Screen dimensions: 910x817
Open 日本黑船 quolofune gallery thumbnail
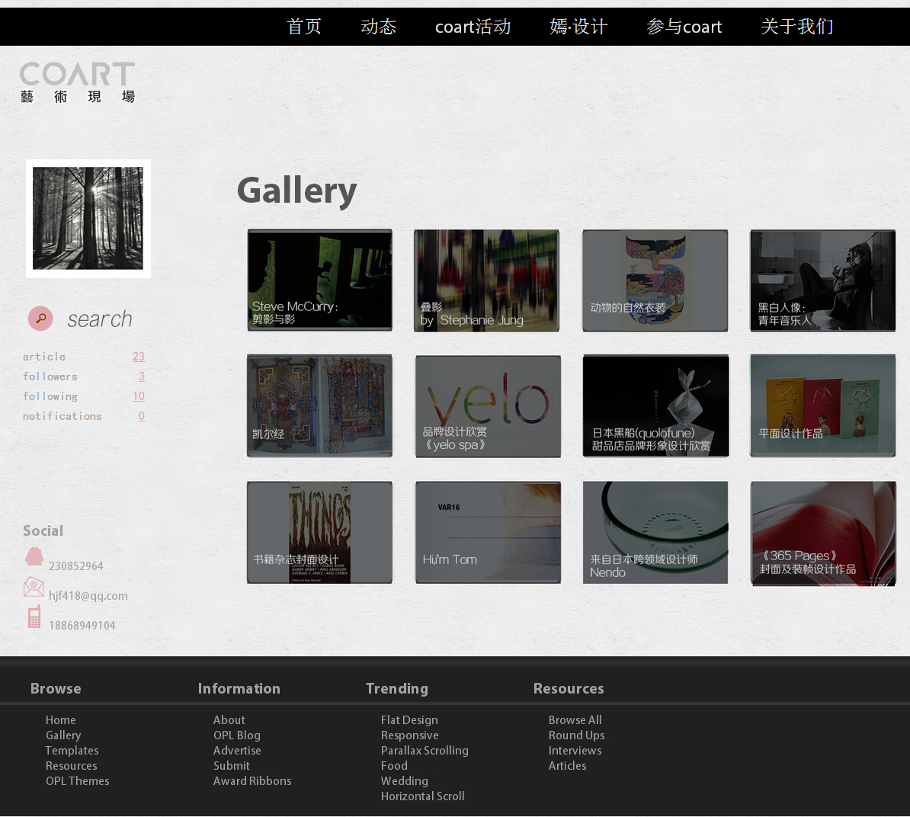pyautogui.click(x=655, y=405)
